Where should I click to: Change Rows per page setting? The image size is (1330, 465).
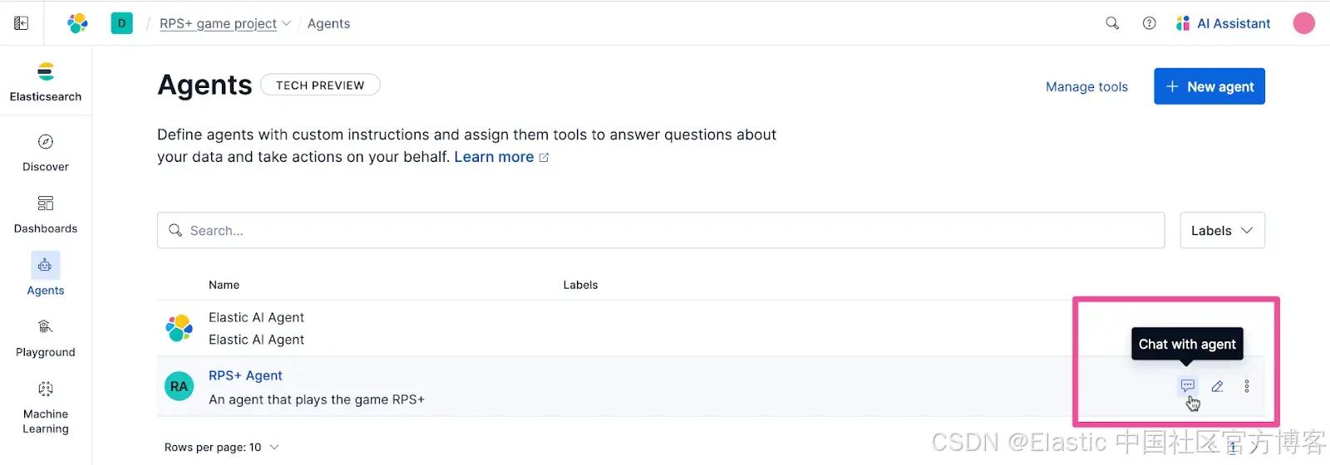coord(221,448)
